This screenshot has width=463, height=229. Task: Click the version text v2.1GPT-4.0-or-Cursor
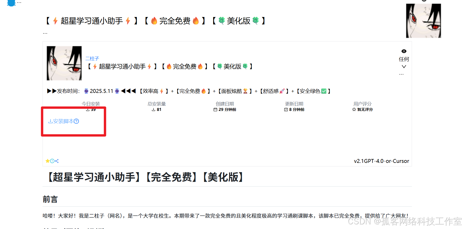coord(382,161)
